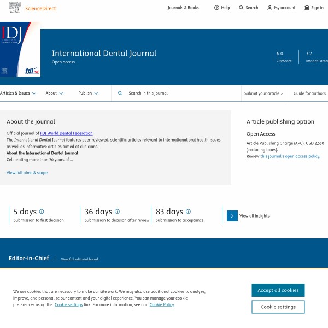
Task: Click Search in this journal field
Action: [175, 93]
